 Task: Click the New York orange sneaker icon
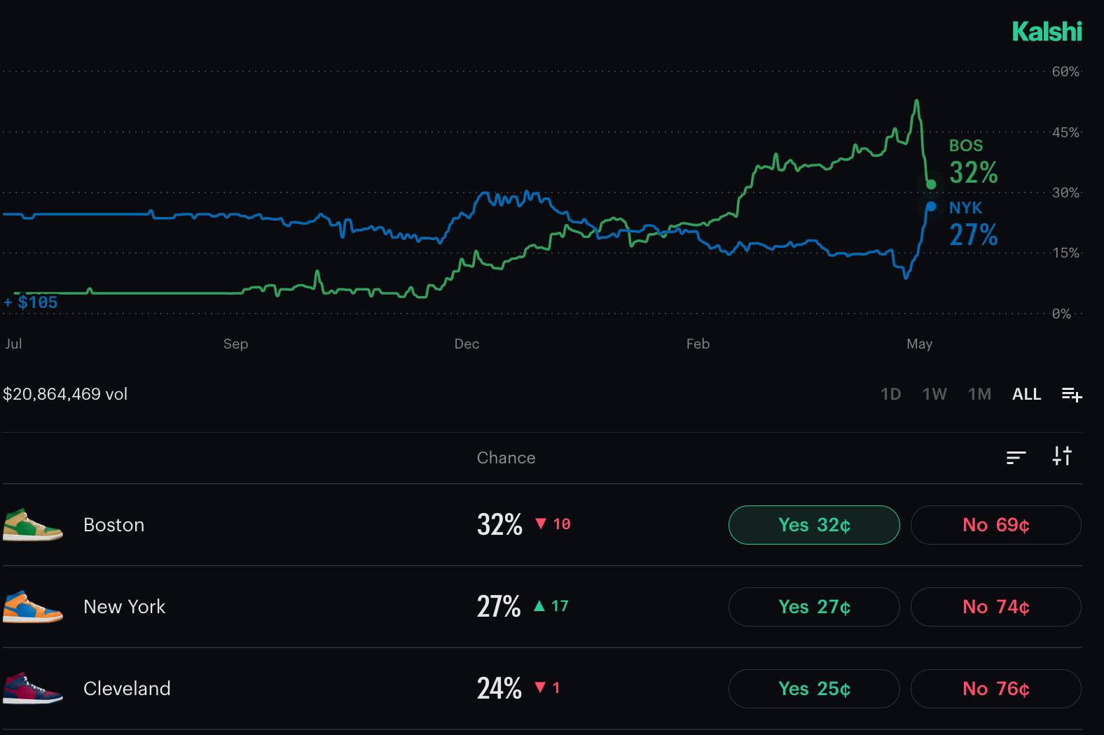(33, 607)
